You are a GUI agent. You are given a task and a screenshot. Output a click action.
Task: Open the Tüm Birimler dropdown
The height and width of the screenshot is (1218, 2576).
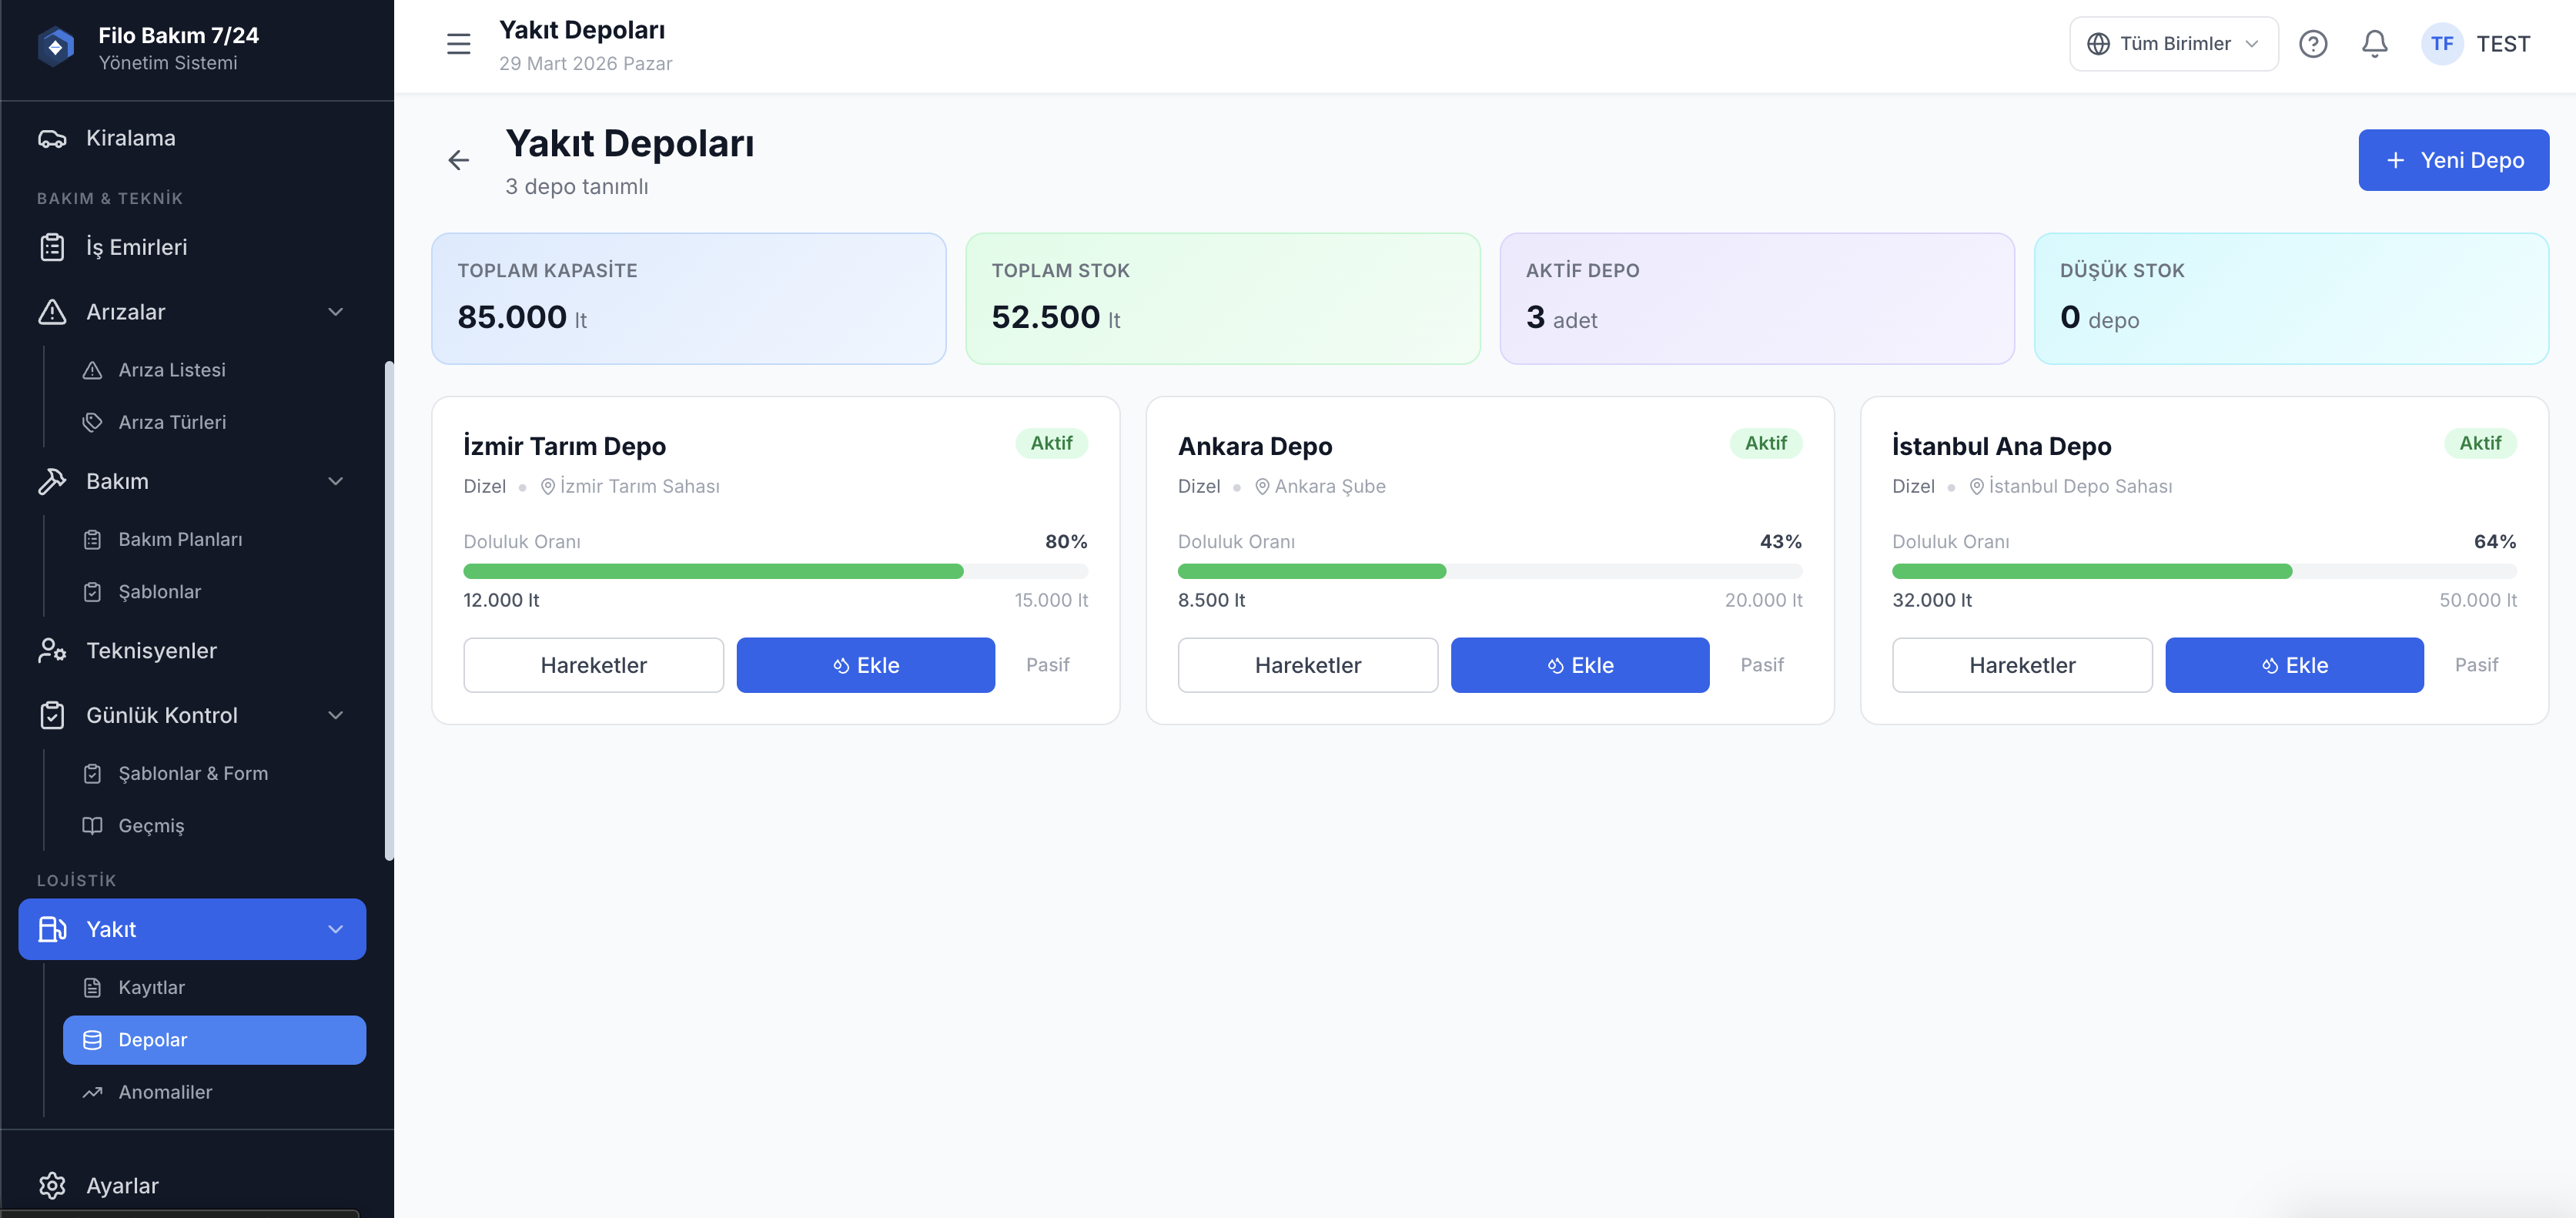click(x=2173, y=44)
